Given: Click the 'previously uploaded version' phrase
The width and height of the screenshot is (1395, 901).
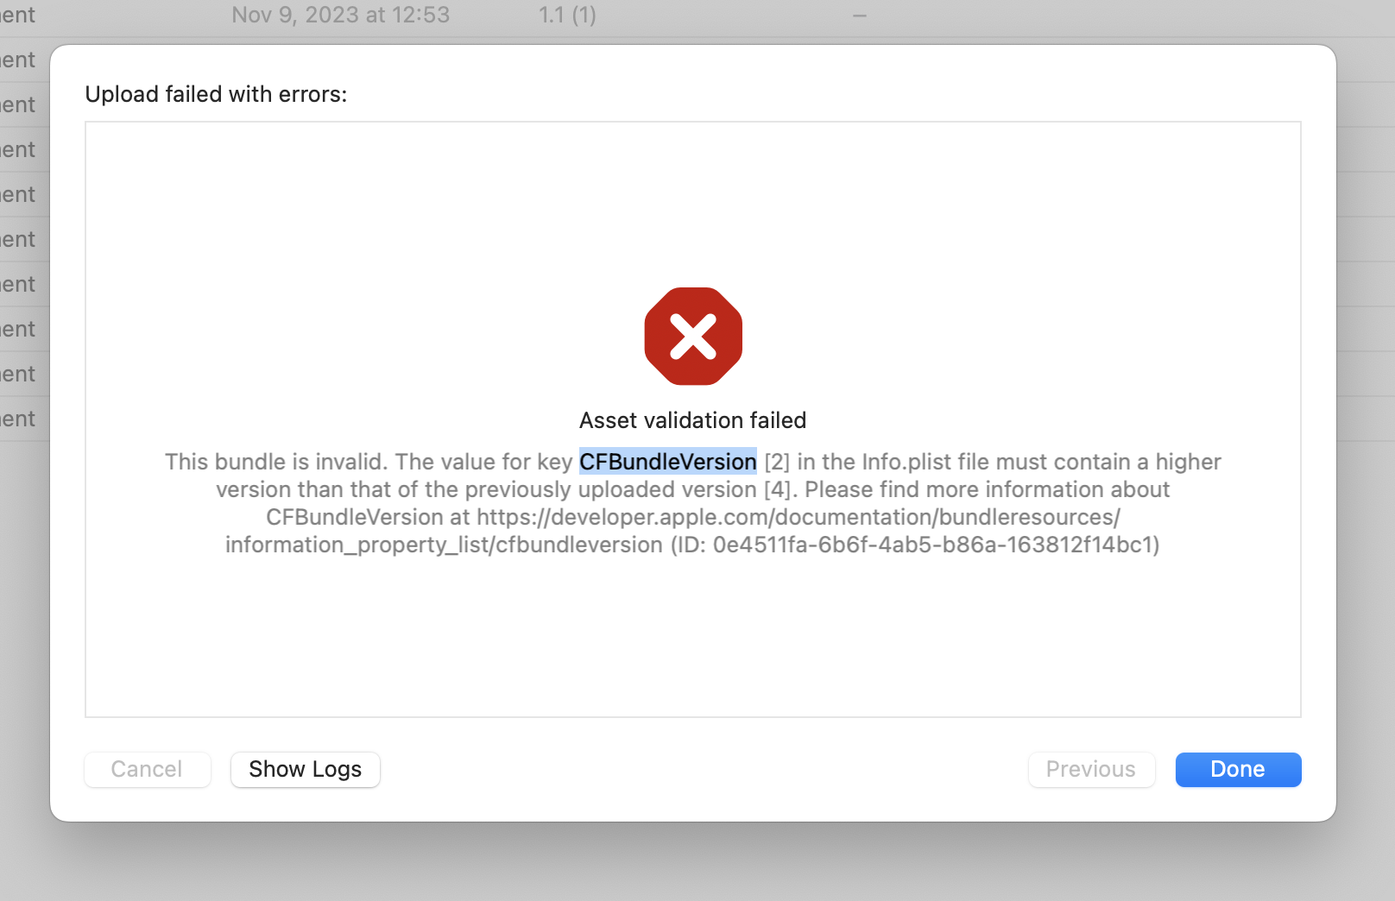Looking at the screenshot, I should 609,489.
